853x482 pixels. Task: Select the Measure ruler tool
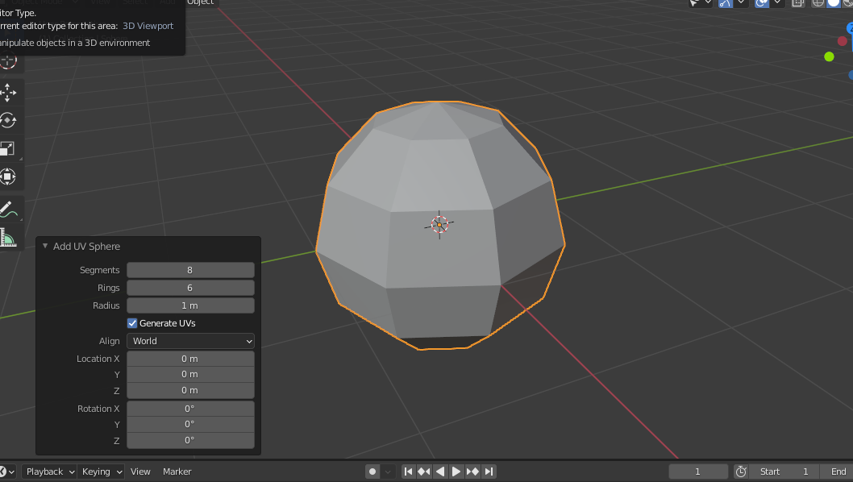(8, 237)
